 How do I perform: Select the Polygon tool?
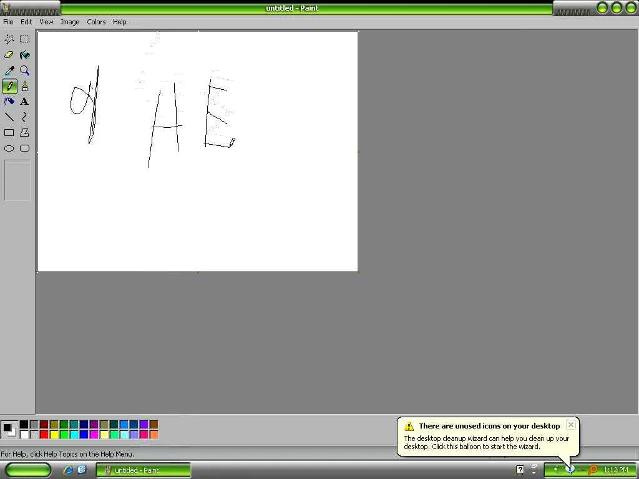coord(24,133)
